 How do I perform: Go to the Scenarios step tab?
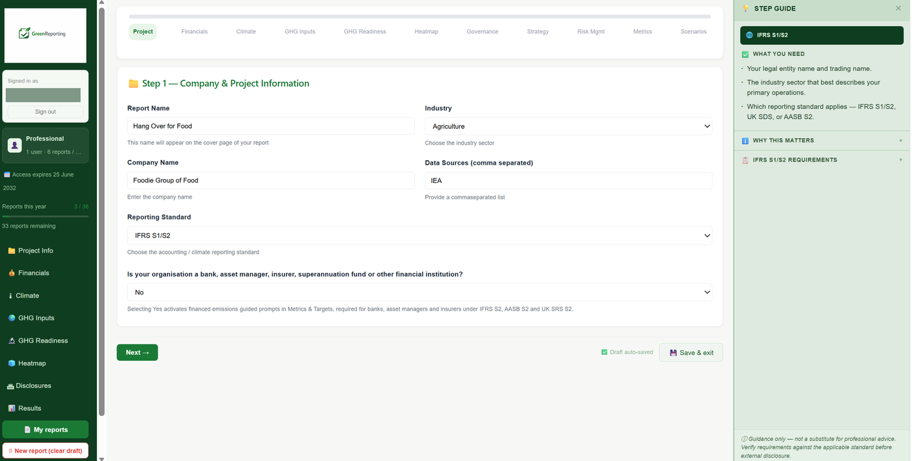pos(694,31)
